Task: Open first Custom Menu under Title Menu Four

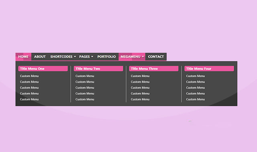Action: [x=196, y=76]
